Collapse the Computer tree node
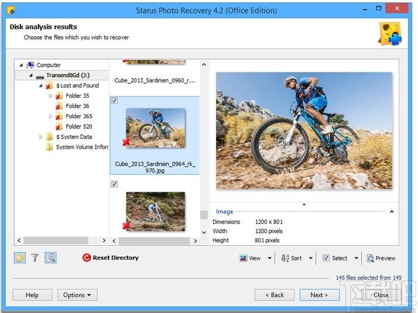This screenshot has height=313, width=418. coord(21,65)
